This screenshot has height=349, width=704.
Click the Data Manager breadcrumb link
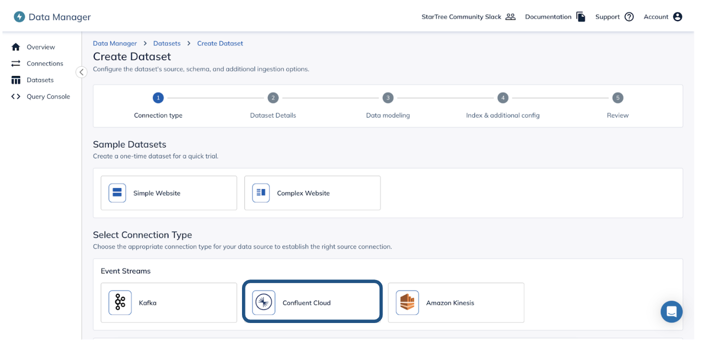(114, 43)
